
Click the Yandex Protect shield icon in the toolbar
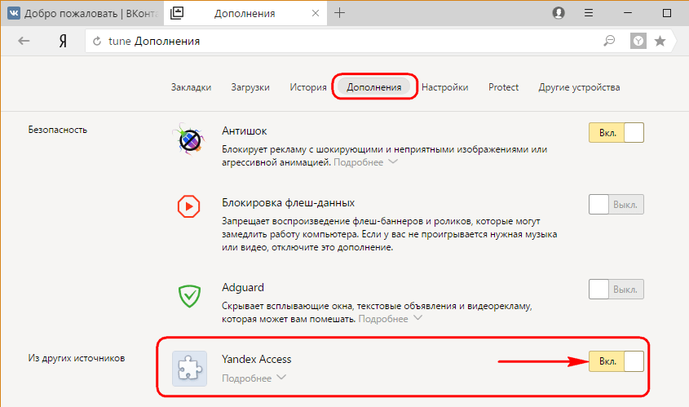coord(639,41)
